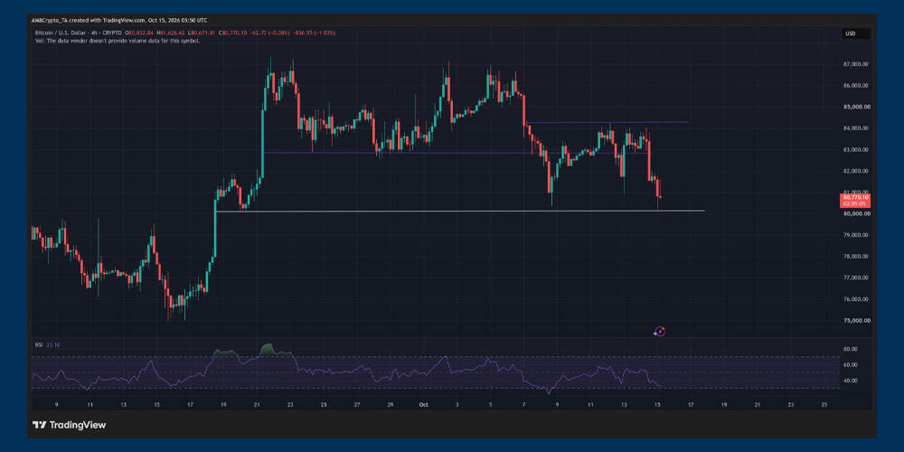The width and height of the screenshot is (904, 452).
Task: Click the Vol data vendor notice text
Action: tap(118, 41)
